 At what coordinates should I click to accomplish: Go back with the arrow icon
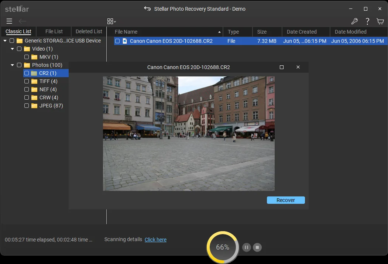click(x=23, y=21)
